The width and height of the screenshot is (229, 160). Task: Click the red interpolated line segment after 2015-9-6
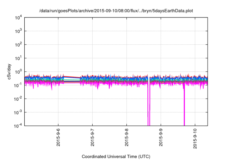72,77
